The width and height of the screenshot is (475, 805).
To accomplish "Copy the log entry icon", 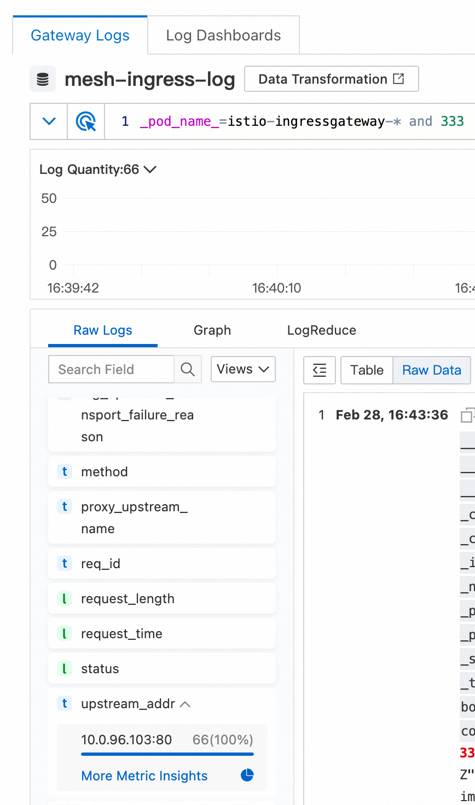I will click(x=467, y=416).
